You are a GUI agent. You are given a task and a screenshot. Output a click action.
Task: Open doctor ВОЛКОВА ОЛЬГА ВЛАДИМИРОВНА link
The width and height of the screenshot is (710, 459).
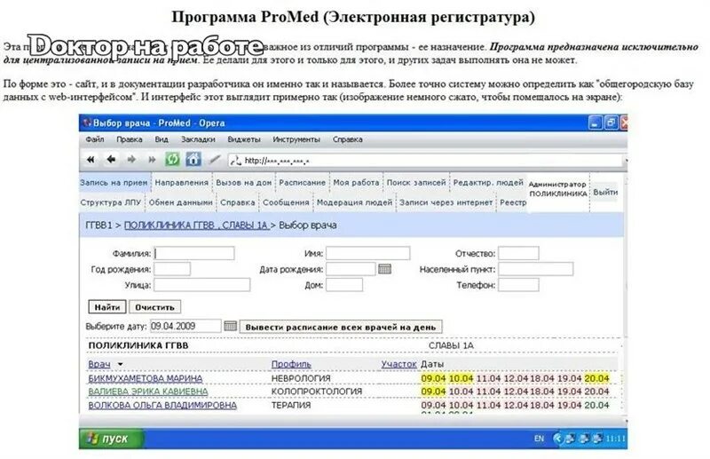point(162,405)
